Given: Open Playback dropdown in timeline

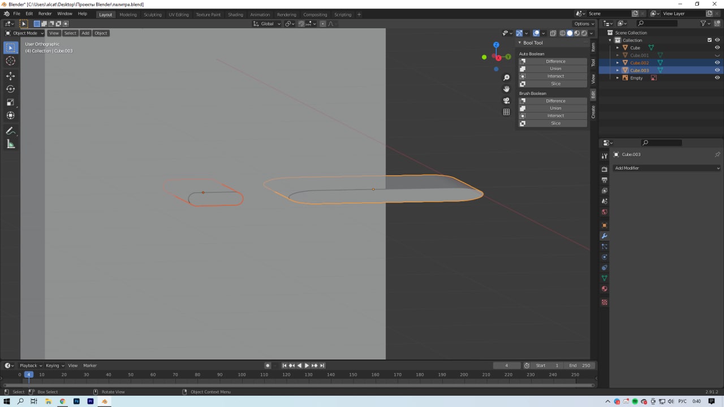Looking at the screenshot, I should pyautogui.click(x=31, y=365).
